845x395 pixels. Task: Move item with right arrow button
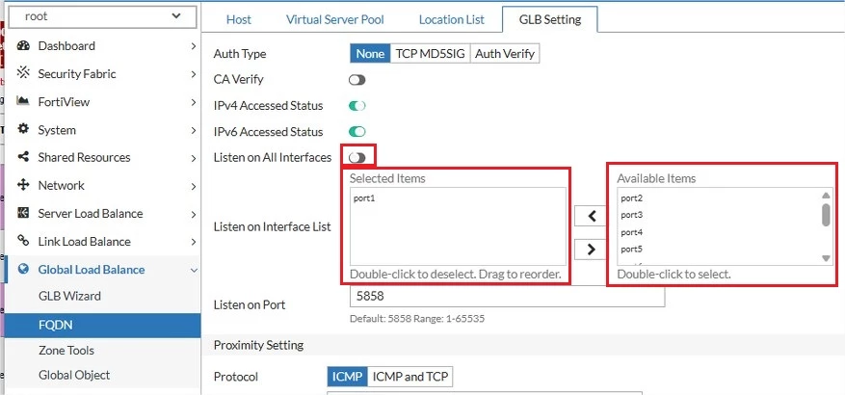[592, 249]
